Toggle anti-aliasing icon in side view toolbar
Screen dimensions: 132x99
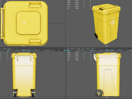(x=122, y=50)
